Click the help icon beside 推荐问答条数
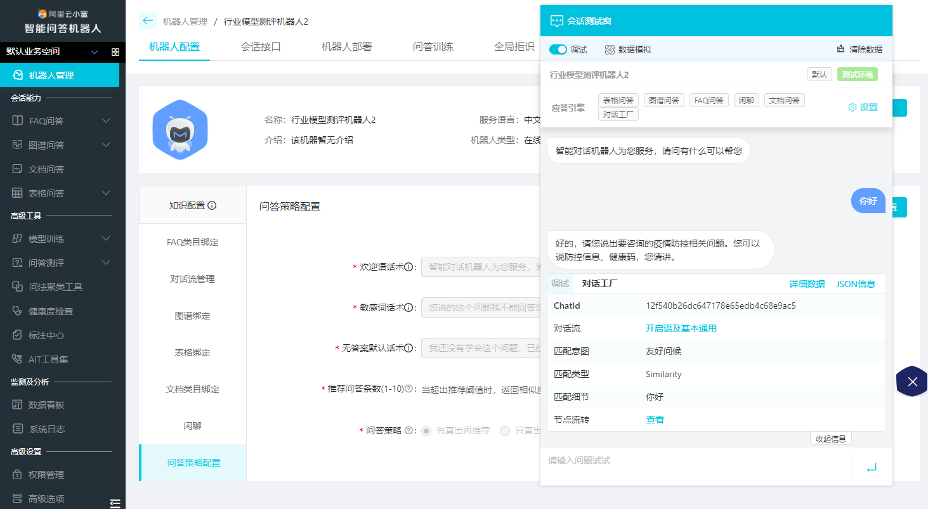928x509 pixels. (x=408, y=389)
